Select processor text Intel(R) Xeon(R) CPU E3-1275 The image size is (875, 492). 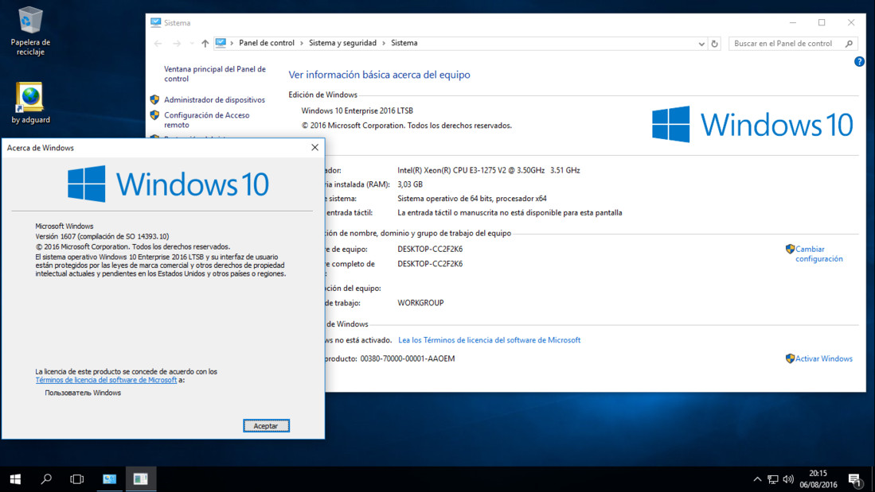tap(488, 170)
